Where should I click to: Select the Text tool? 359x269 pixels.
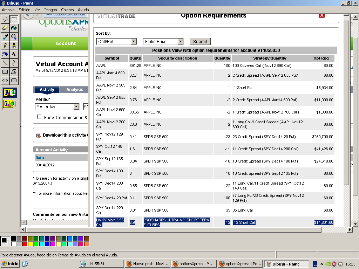[x=14, y=54]
